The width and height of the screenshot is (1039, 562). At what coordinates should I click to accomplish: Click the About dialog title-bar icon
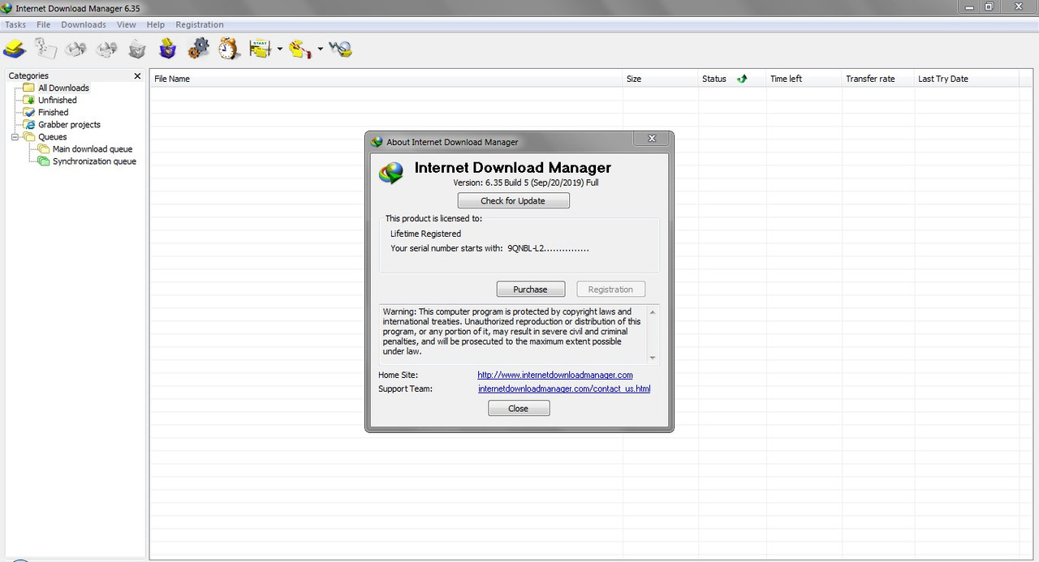(377, 142)
